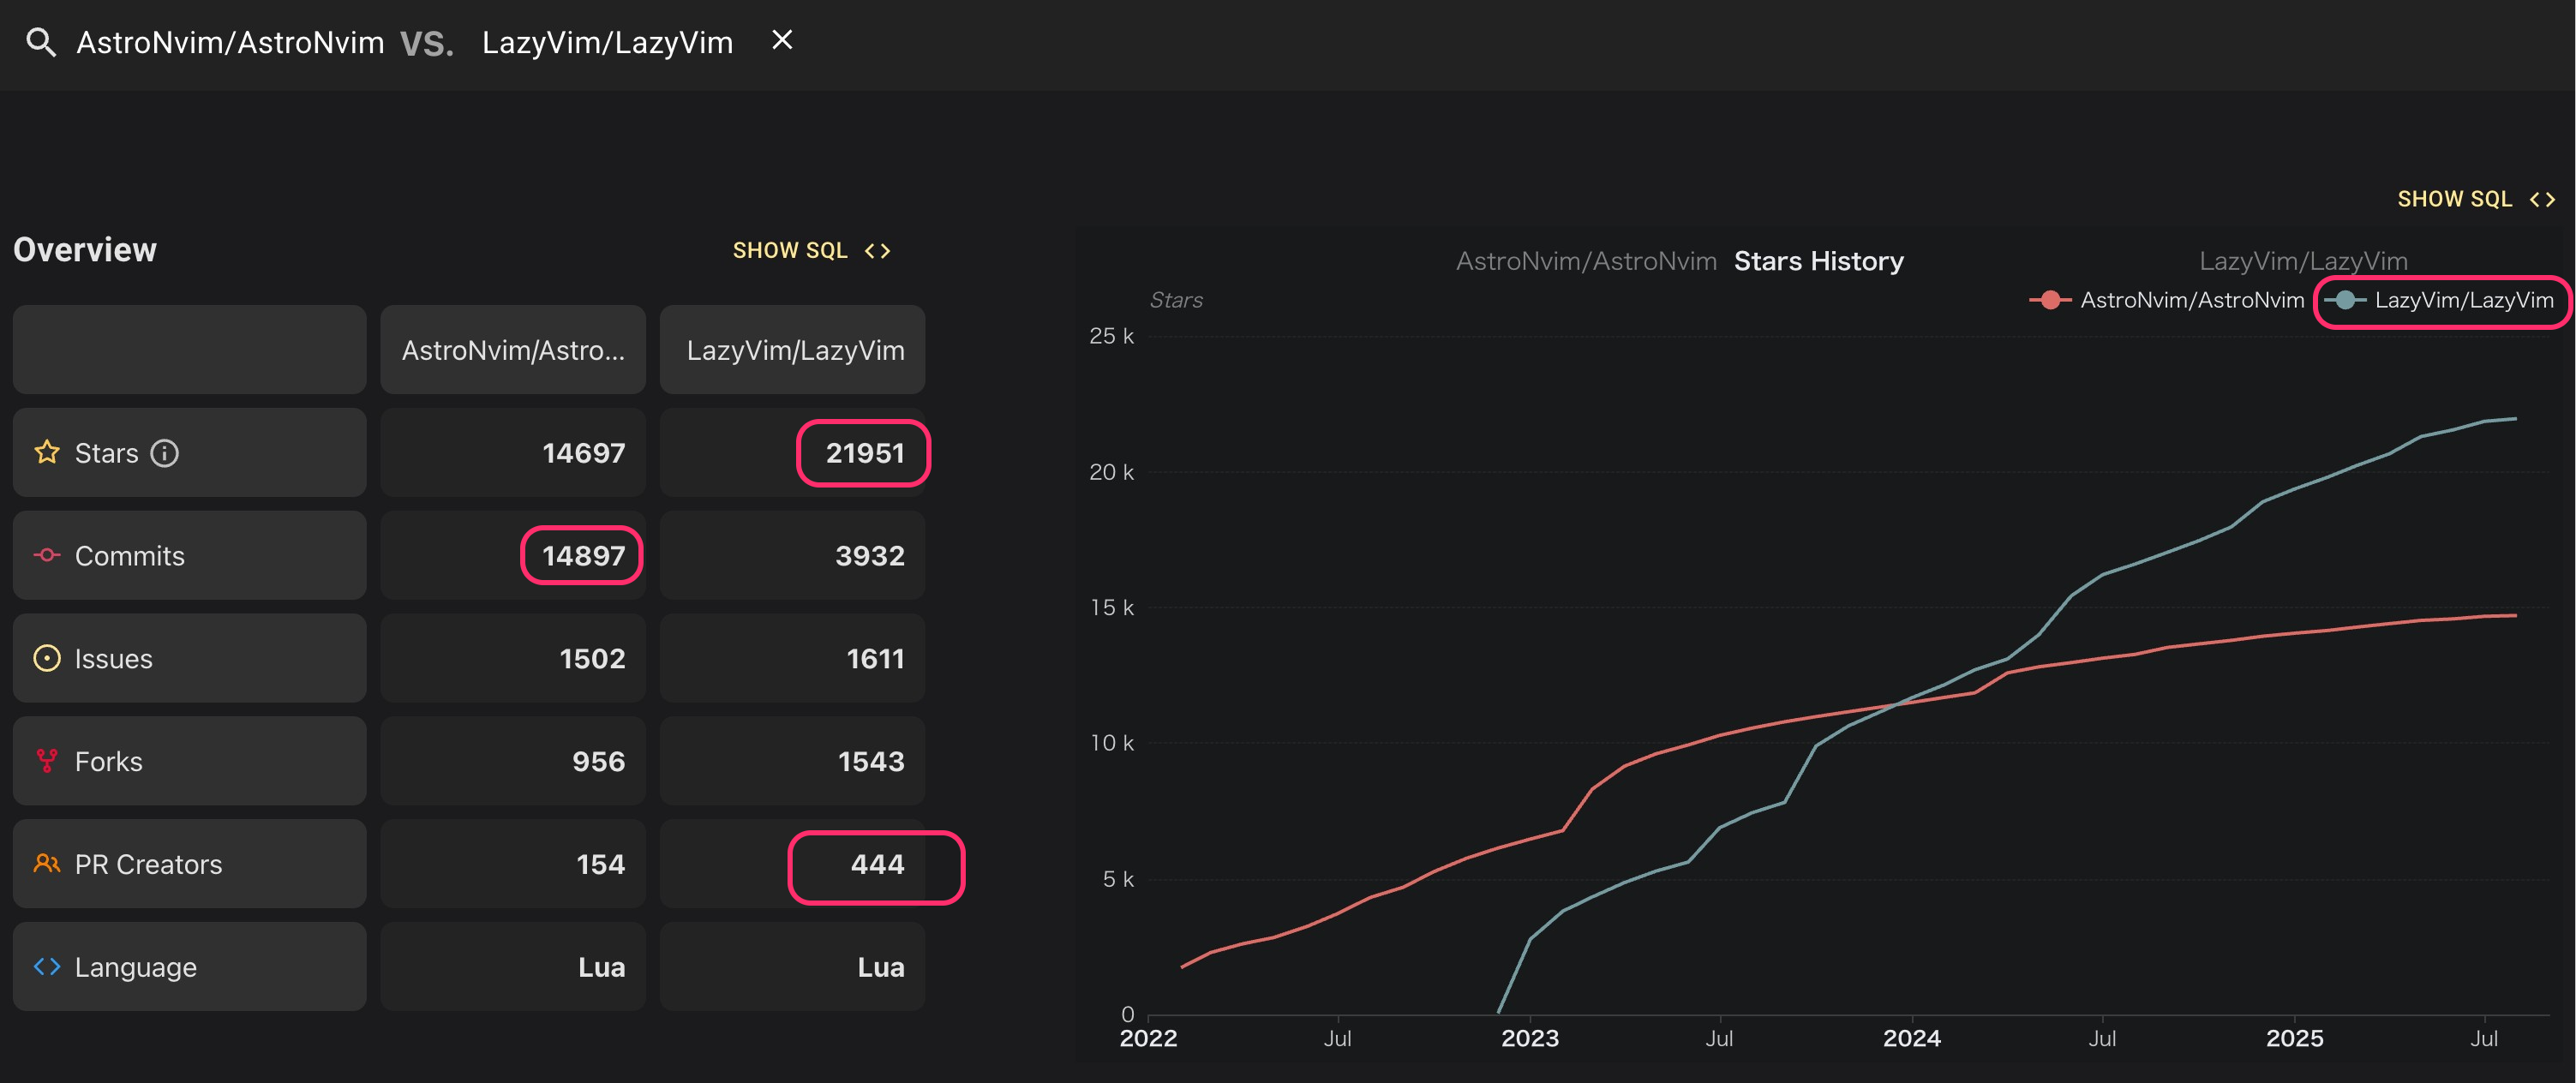Click the Forks branch icon

pos(47,761)
